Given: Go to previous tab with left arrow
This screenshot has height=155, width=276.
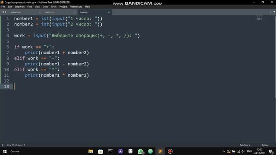Looking at the screenshot, I should pos(3,12).
